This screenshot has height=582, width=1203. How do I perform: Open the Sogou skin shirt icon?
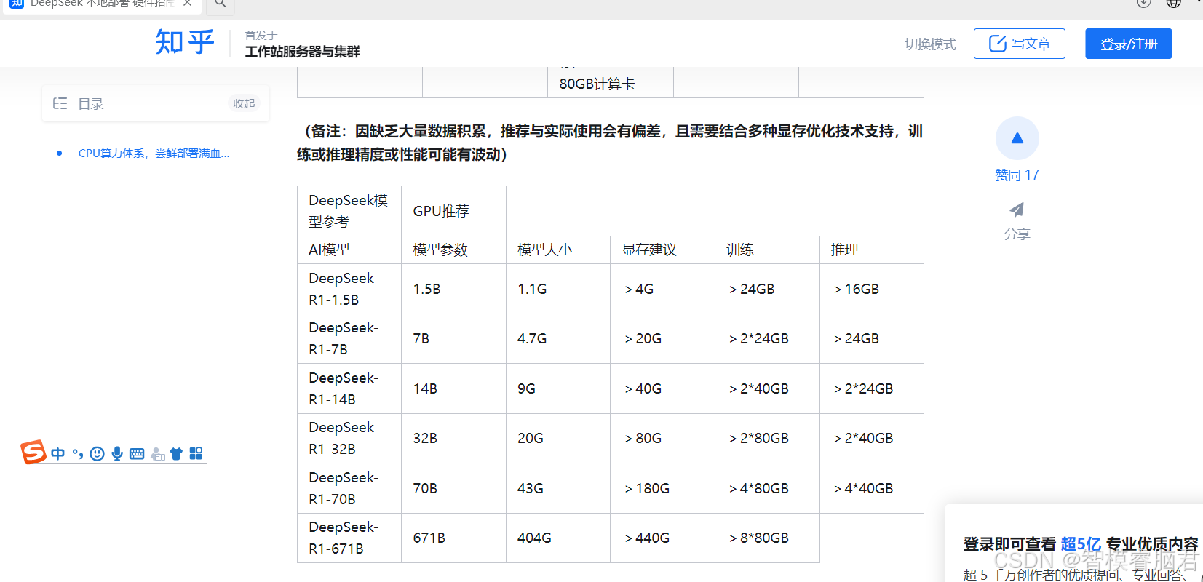[176, 453]
